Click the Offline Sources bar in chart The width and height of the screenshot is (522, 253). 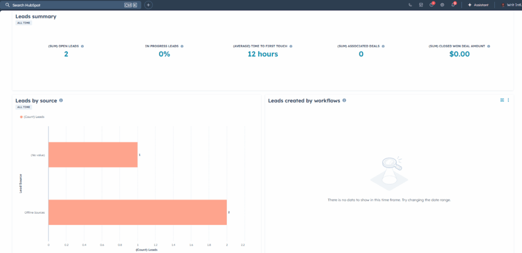pos(137,212)
